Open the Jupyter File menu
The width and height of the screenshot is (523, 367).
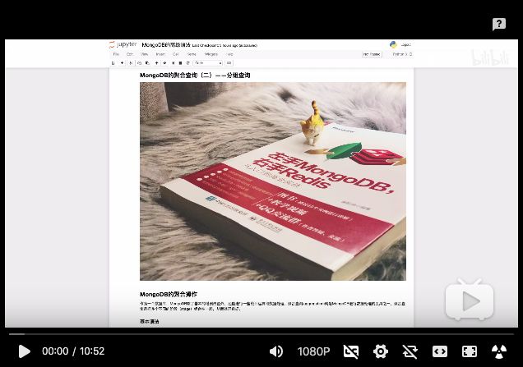116,54
